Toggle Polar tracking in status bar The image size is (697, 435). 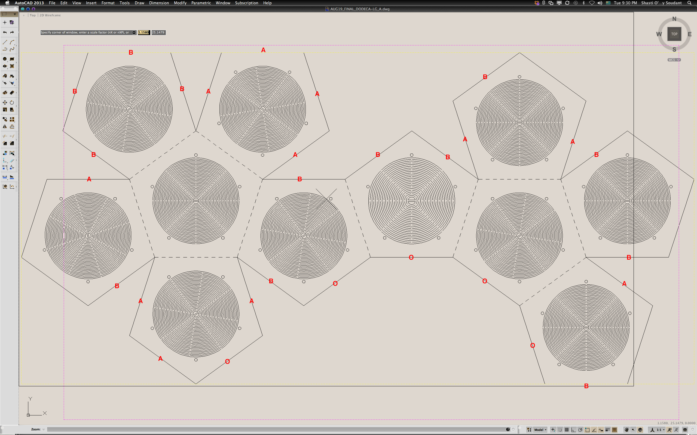(x=580, y=430)
